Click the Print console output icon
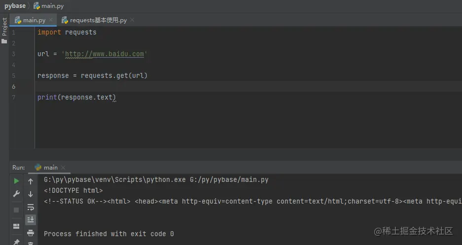This screenshot has width=462, height=245. pos(31,233)
